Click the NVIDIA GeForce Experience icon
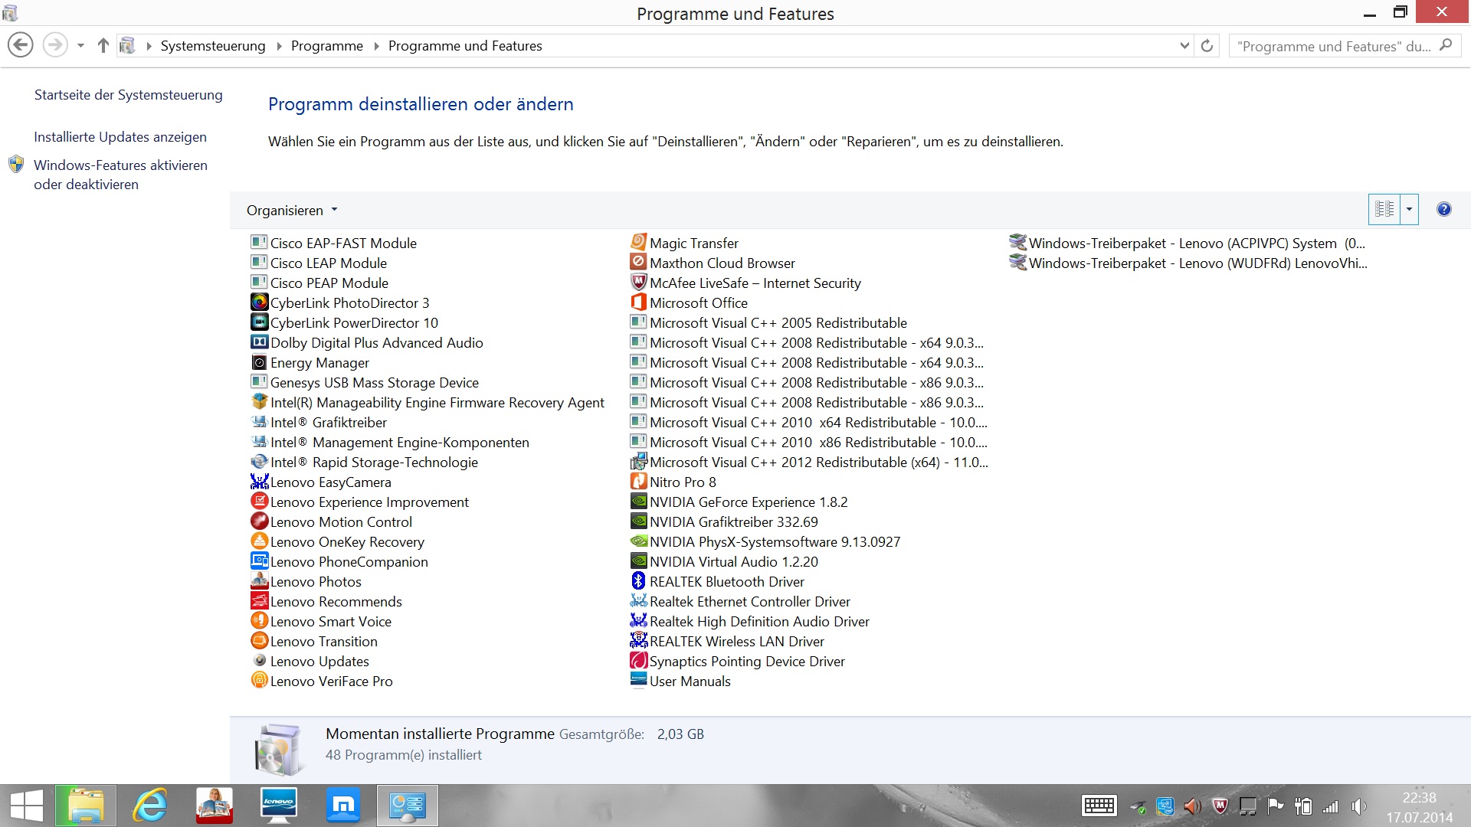The width and height of the screenshot is (1471, 827). [x=638, y=502]
